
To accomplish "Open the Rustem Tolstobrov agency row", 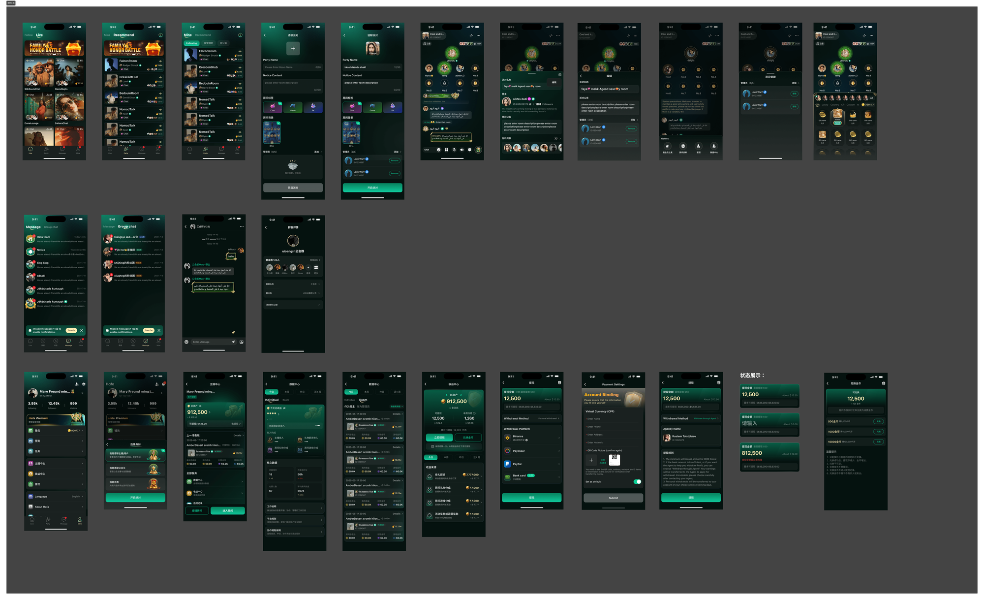I will [691, 438].
